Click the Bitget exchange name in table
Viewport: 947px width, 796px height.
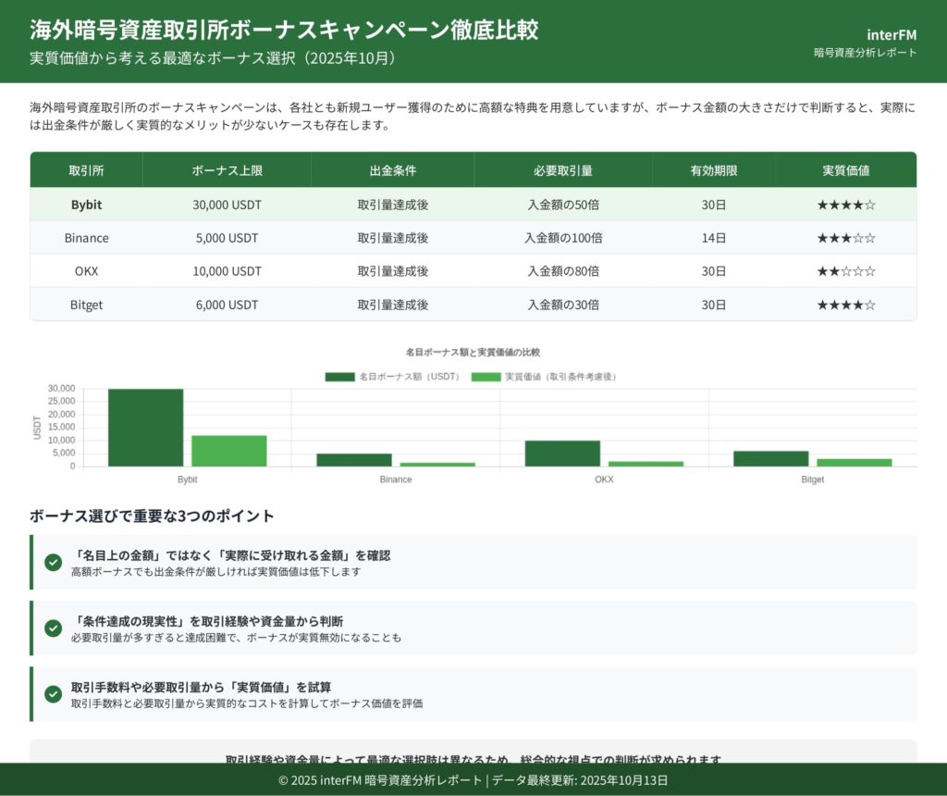point(86,305)
